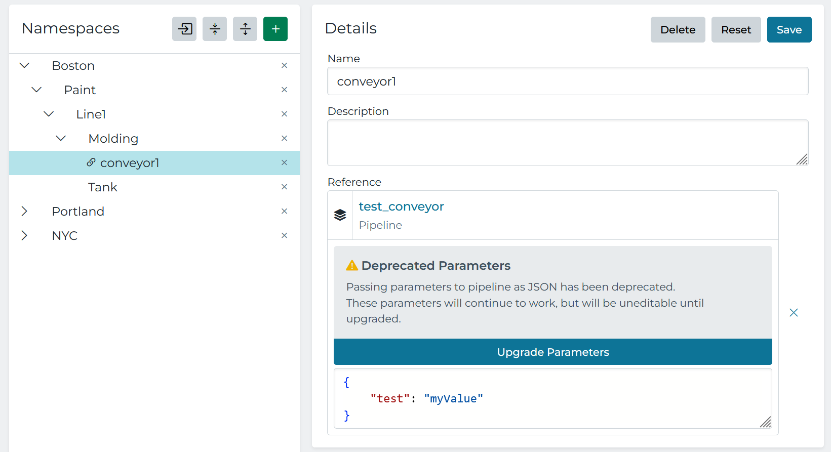Click the "test" key in the JSON

click(x=390, y=399)
